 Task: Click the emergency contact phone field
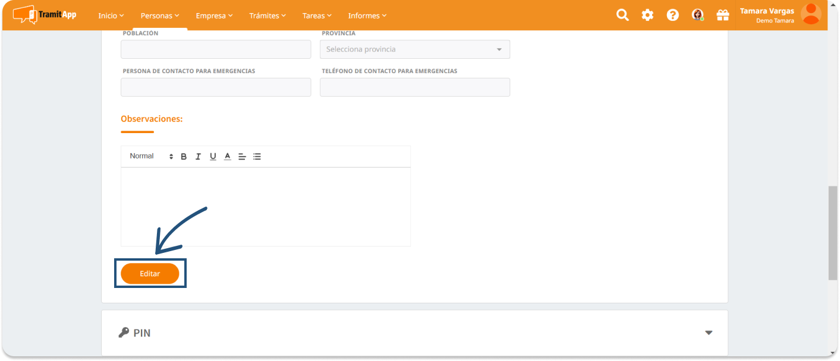click(414, 87)
